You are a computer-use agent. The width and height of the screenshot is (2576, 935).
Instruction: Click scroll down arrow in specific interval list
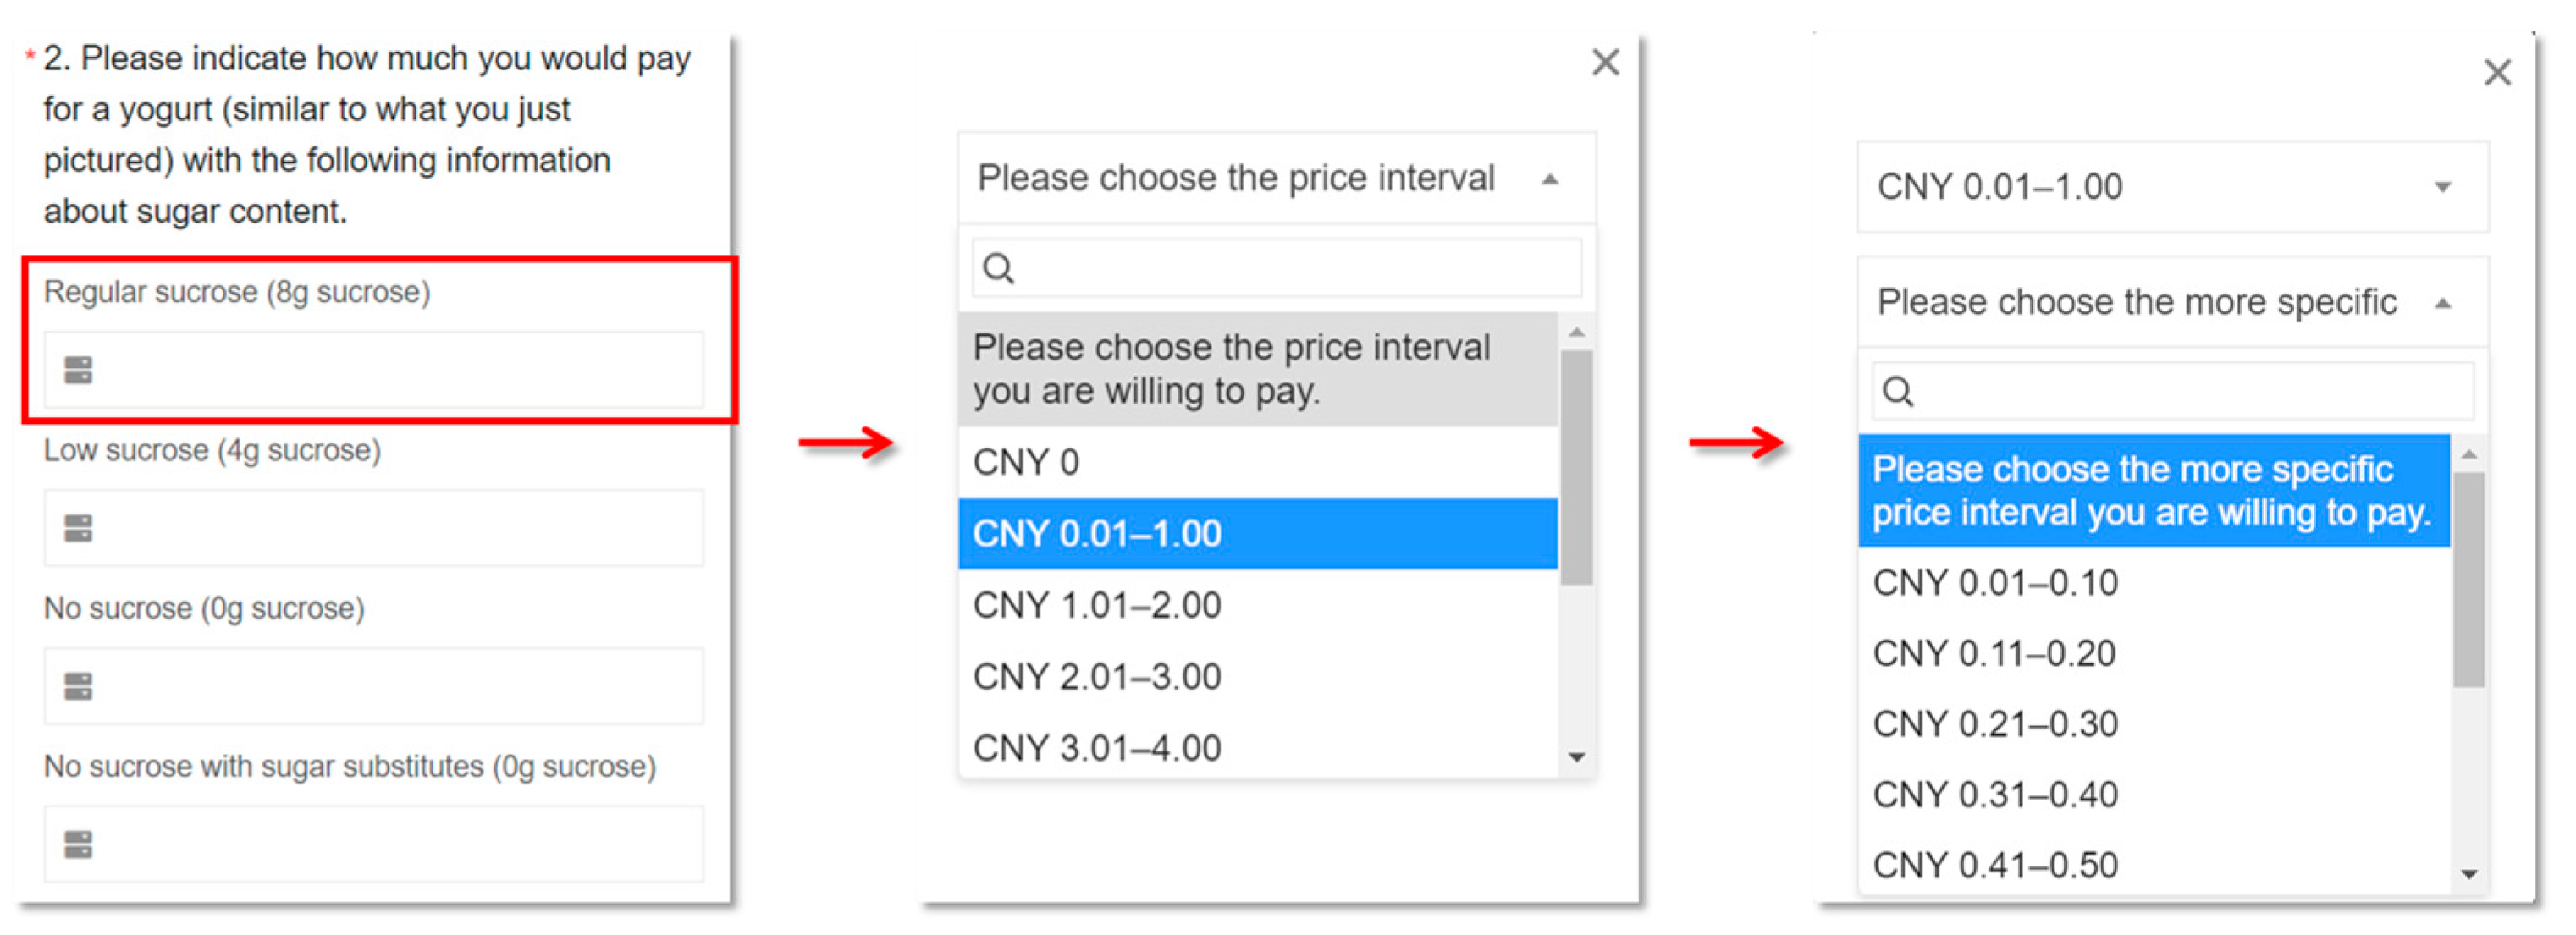coord(2469,874)
